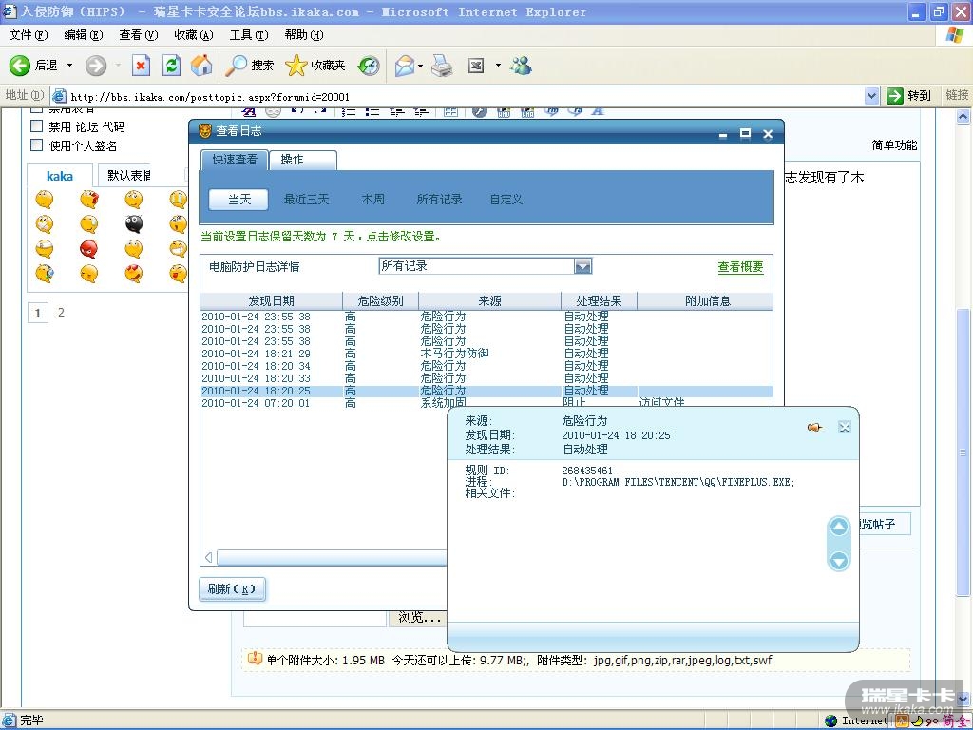The width and height of the screenshot is (973, 730).
Task: Open the 查看概要 link
Action: (740, 267)
